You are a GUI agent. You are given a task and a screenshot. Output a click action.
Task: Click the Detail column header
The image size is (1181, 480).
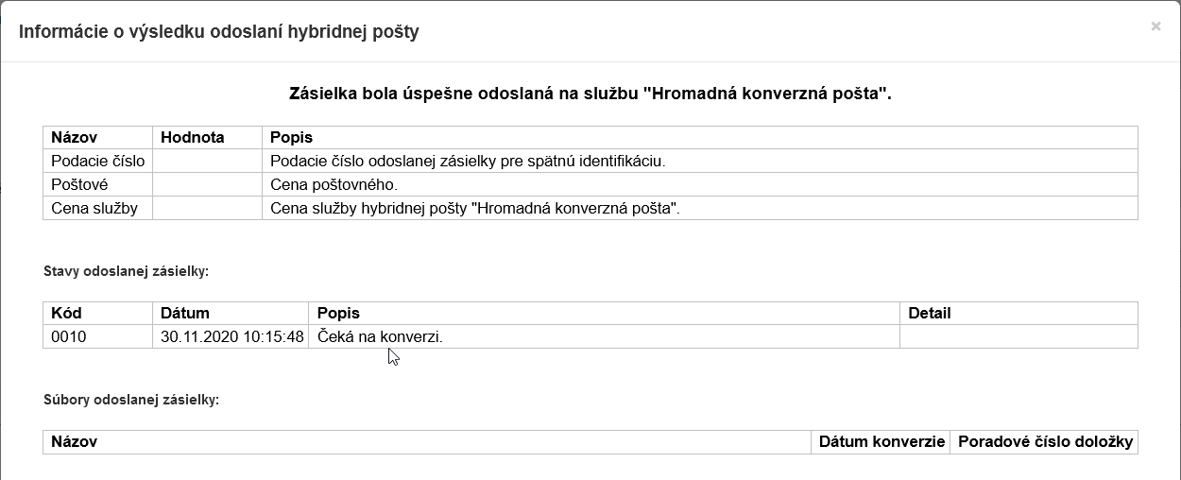pos(930,313)
